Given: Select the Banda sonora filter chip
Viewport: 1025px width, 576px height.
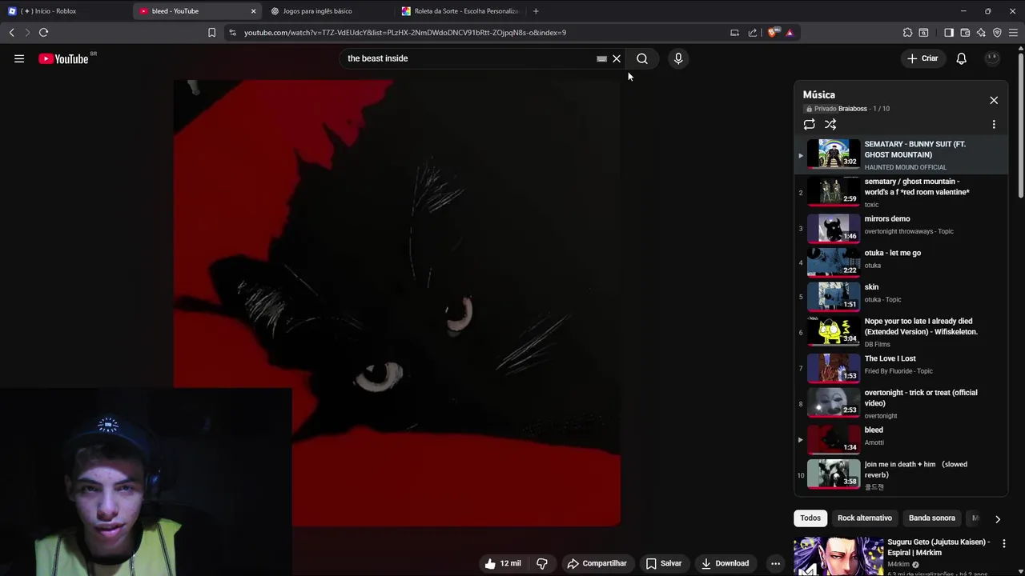Looking at the screenshot, I should (932, 518).
